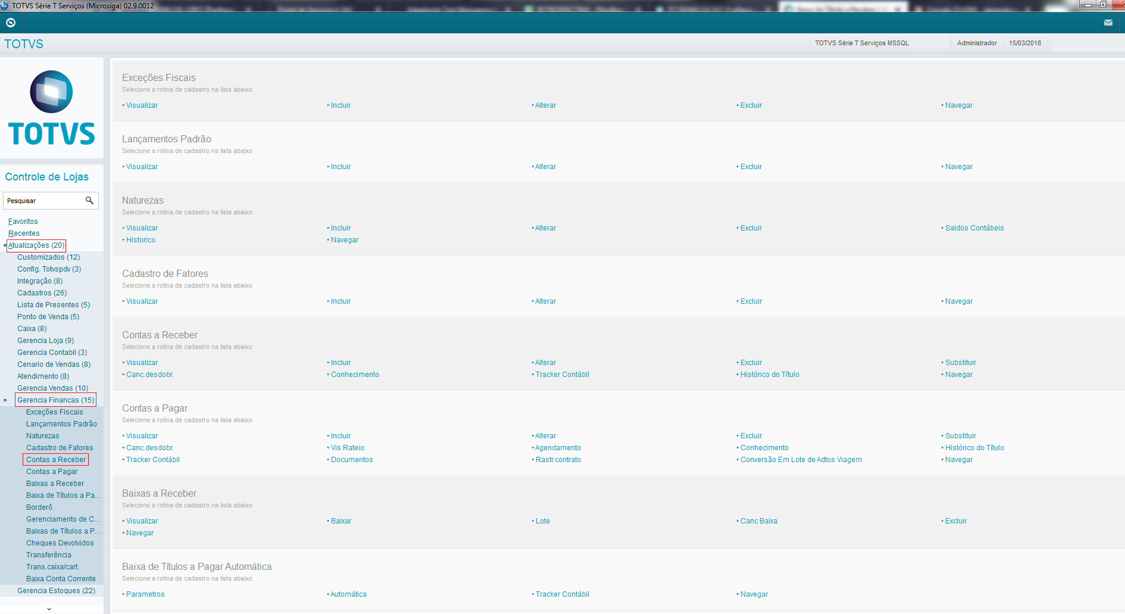
Task: Select Cadastro de Fatores in sidebar
Action: (x=60, y=448)
